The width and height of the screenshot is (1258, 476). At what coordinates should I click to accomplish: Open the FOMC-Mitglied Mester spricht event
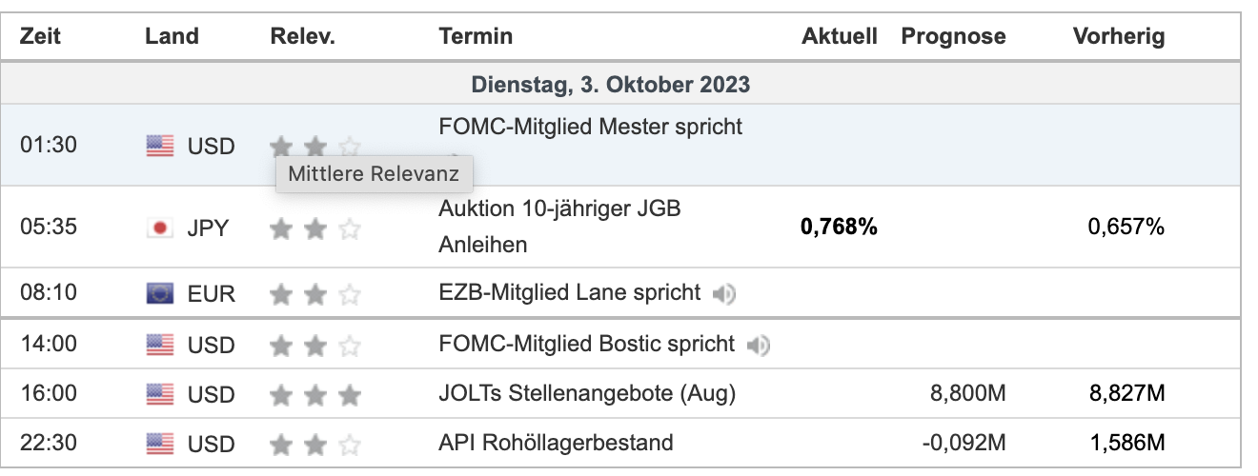[590, 127]
